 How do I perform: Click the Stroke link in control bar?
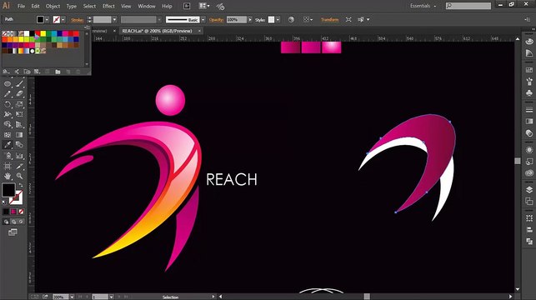pos(78,20)
